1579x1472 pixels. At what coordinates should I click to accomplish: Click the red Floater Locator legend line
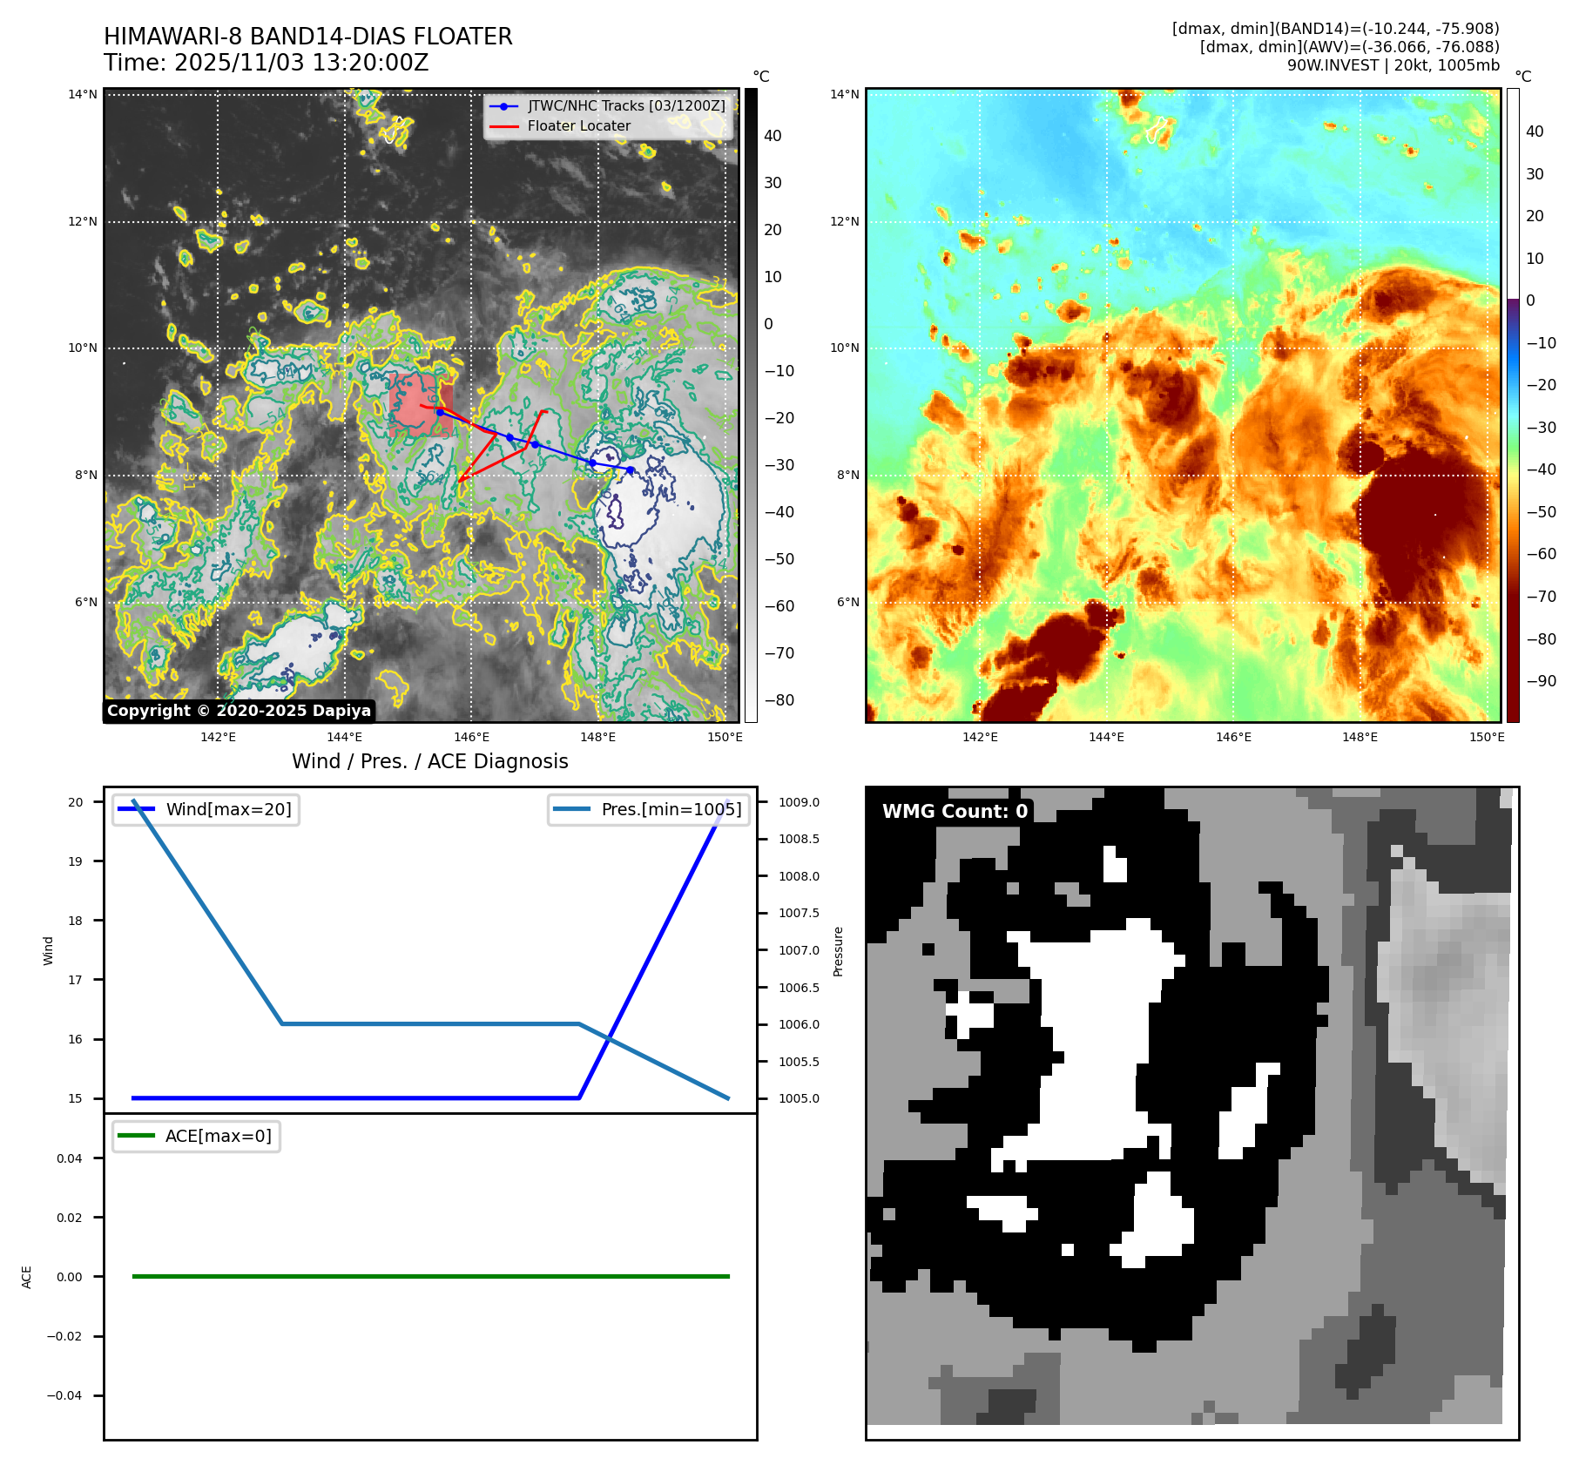point(503,126)
